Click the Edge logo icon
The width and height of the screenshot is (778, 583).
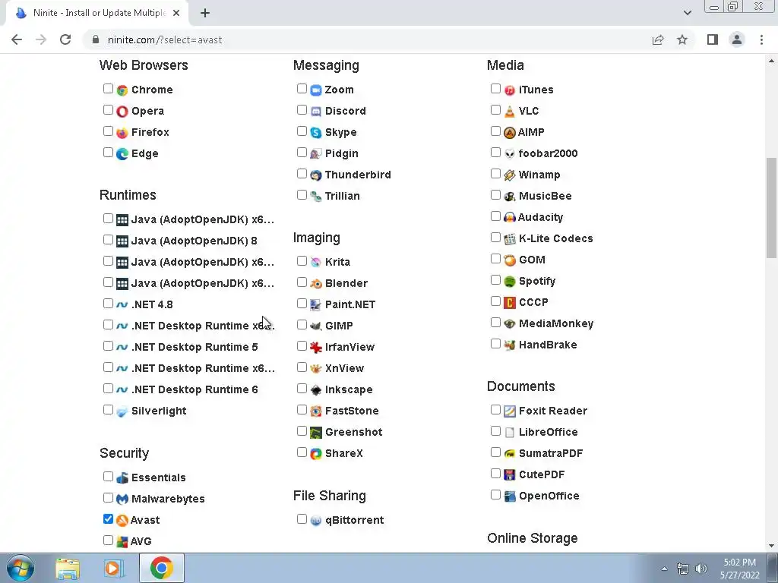122,154
